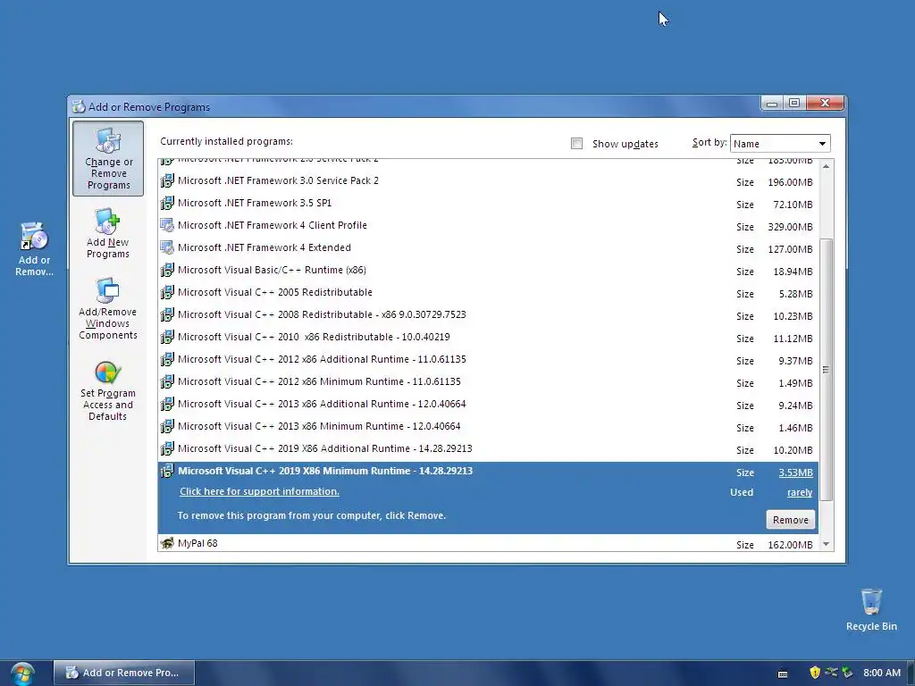Image resolution: width=915 pixels, height=686 pixels.
Task: Click the program list scrollbar thumb
Action: 826,369
